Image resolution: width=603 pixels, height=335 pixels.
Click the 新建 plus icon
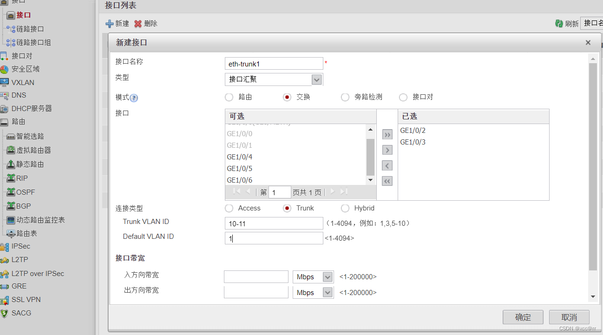click(x=110, y=24)
